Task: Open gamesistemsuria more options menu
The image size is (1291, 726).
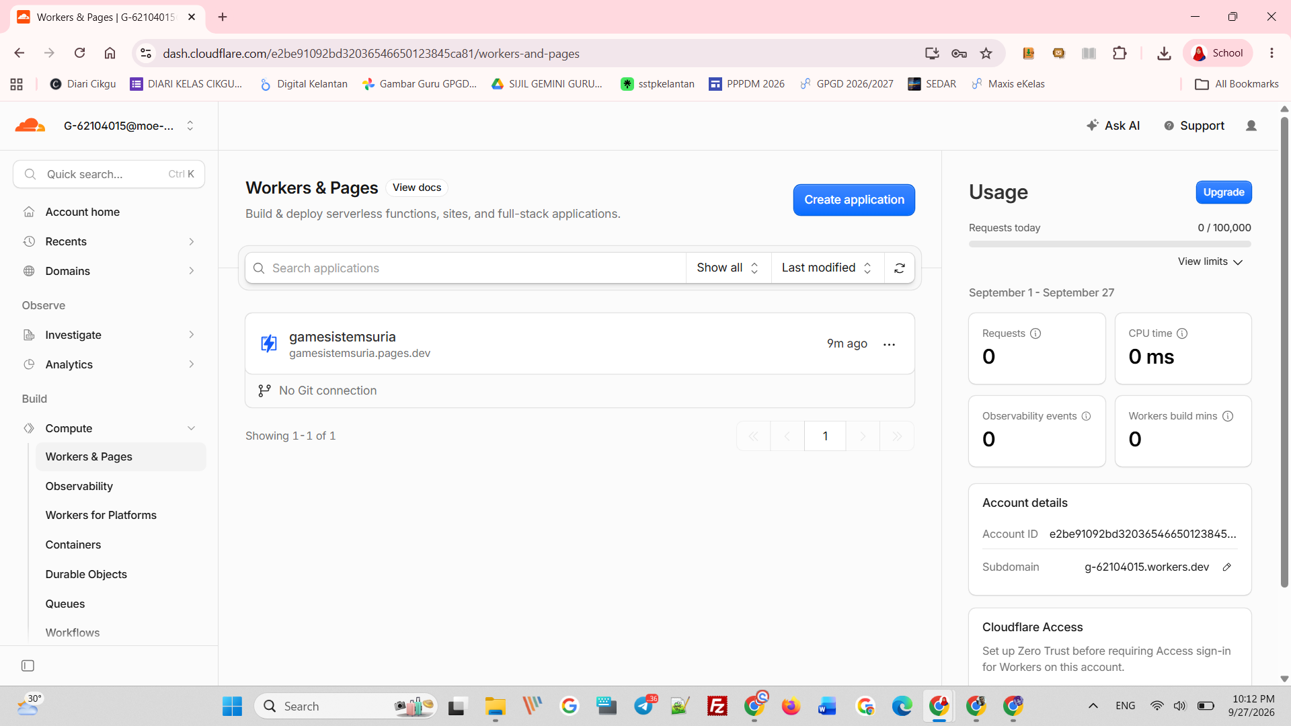Action: [889, 344]
